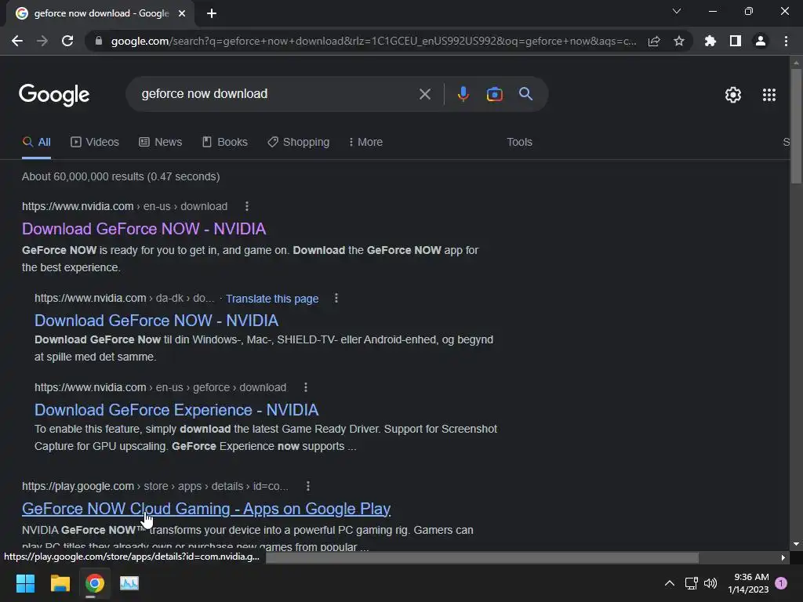The height and width of the screenshot is (602, 803).
Task: Switch to Videos results tab
Action: click(x=95, y=143)
